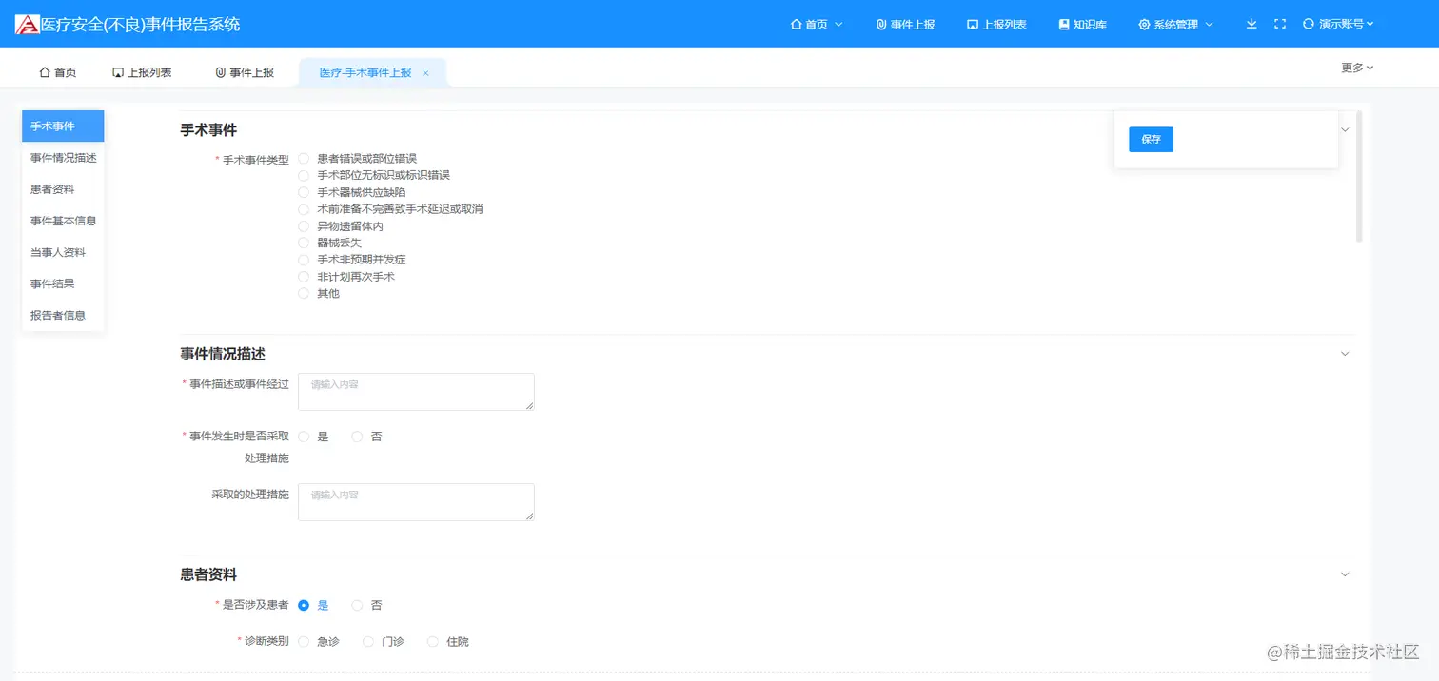Open 事件上报 in top navigation

(x=905, y=25)
